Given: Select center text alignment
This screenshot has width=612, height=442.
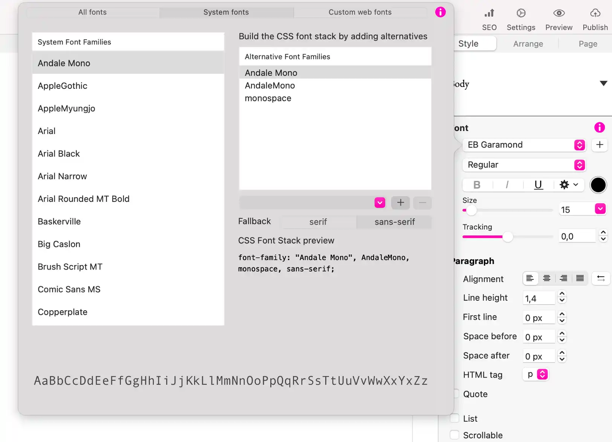Looking at the screenshot, I should (x=546, y=279).
